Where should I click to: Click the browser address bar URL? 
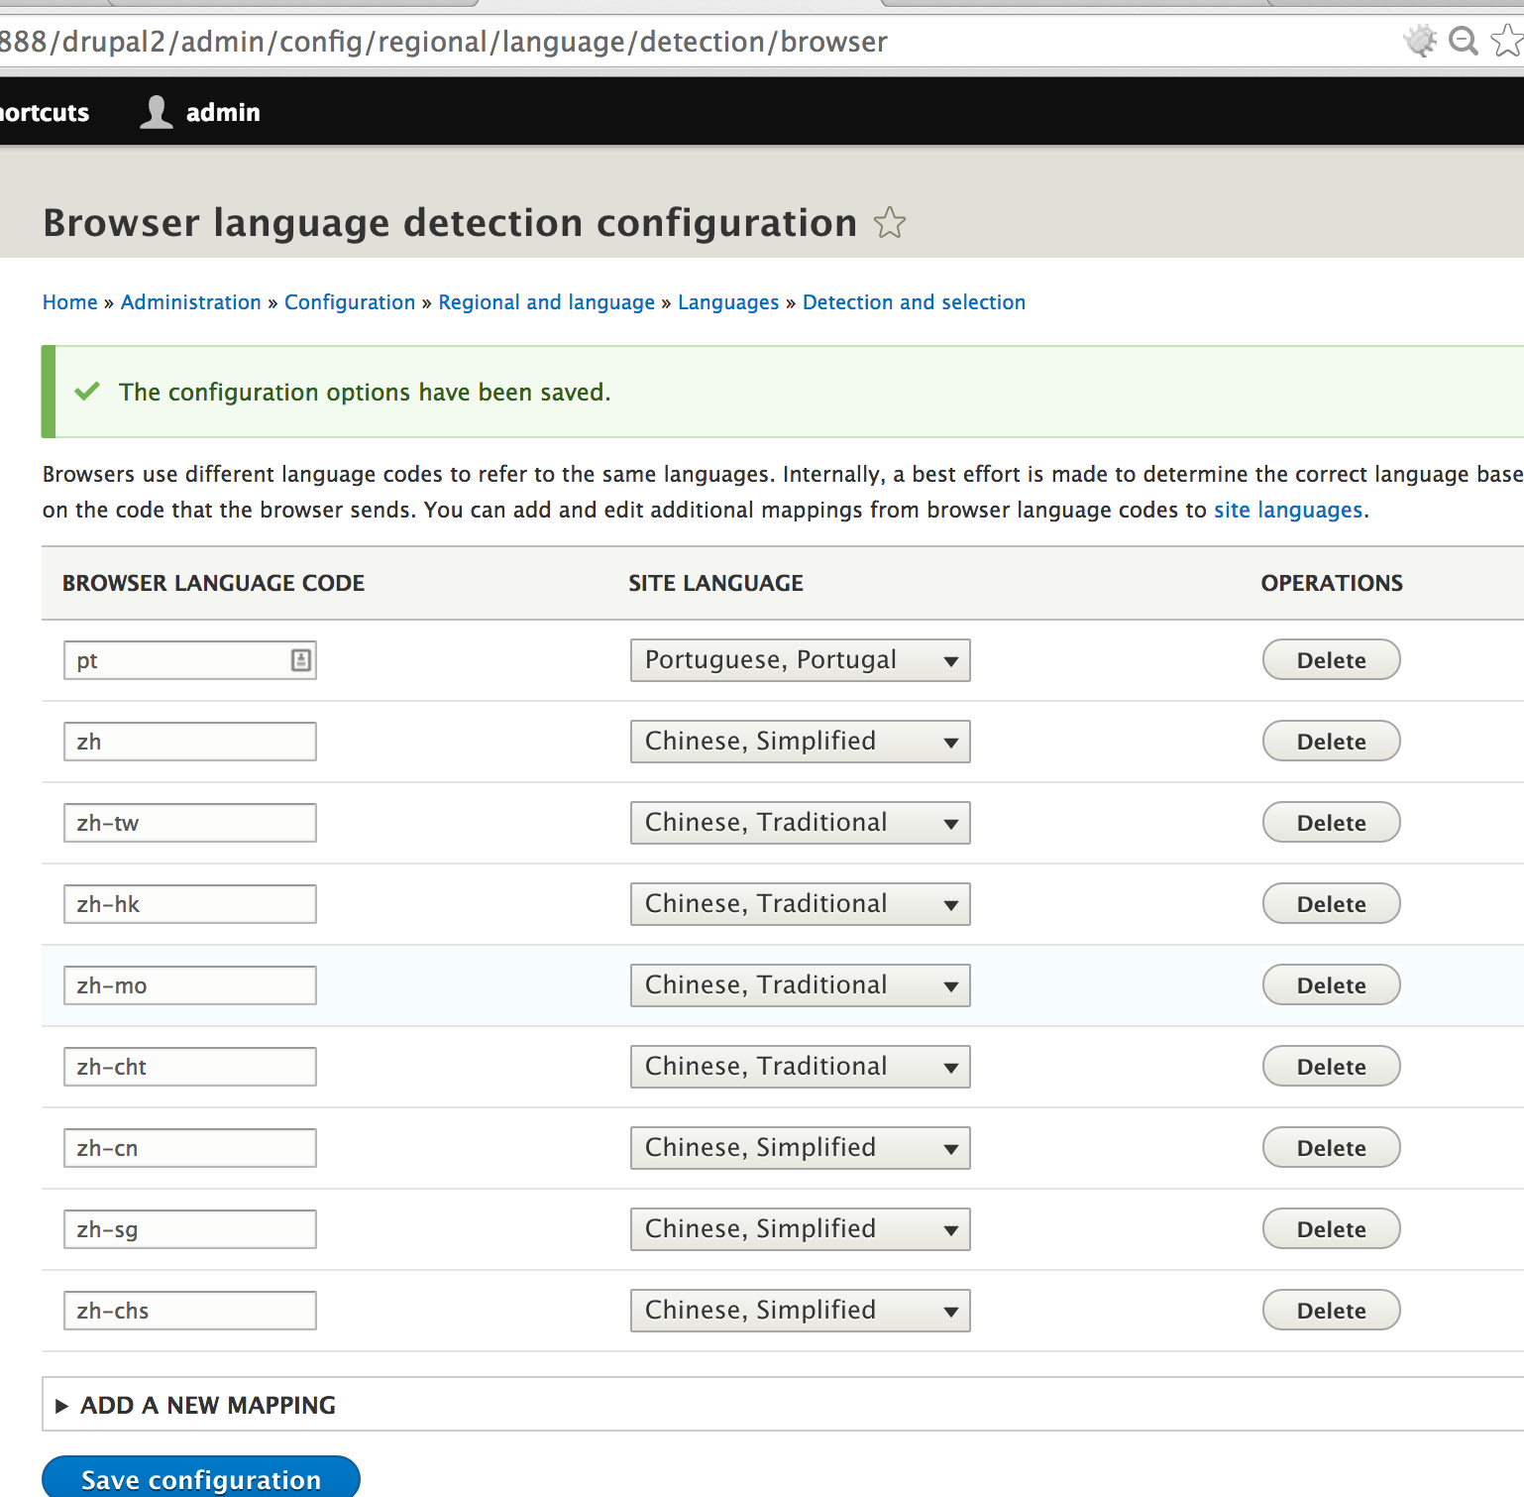[x=444, y=42]
